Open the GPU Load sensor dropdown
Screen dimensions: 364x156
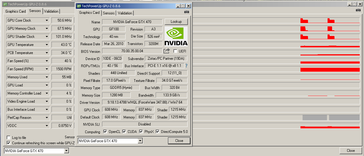[x=47, y=85]
